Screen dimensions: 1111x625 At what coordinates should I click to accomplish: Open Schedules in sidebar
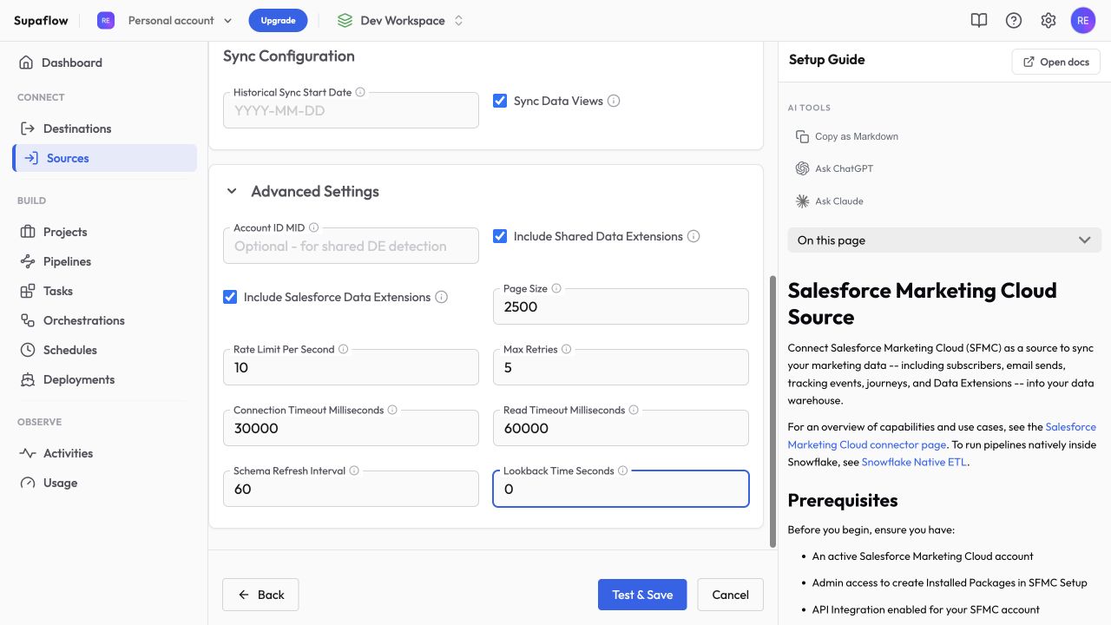(104, 350)
